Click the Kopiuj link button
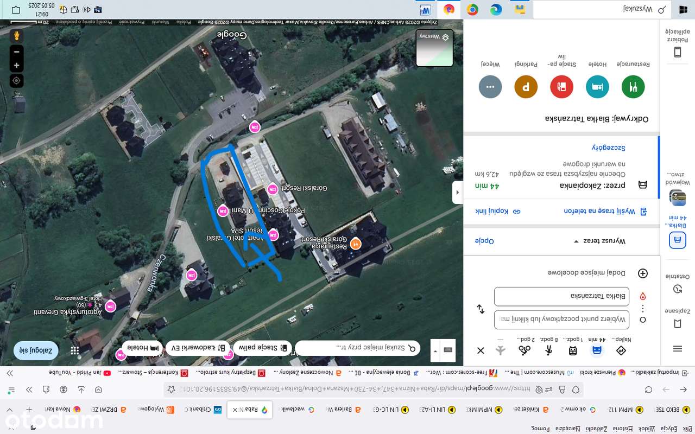This screenshot has width=695, height=434. (x=498, y=211)
